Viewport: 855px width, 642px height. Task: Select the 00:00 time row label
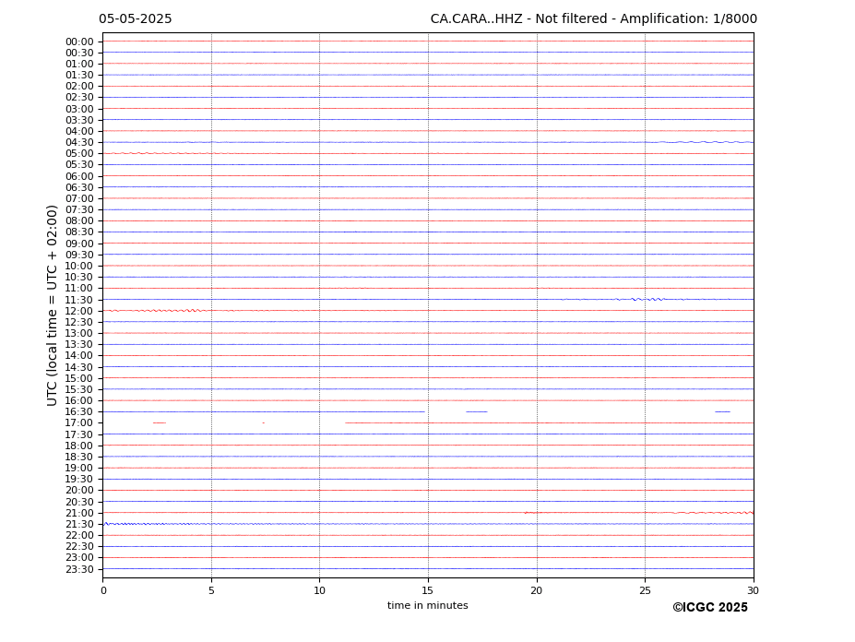pyautogui.click(x=79, y=42)
